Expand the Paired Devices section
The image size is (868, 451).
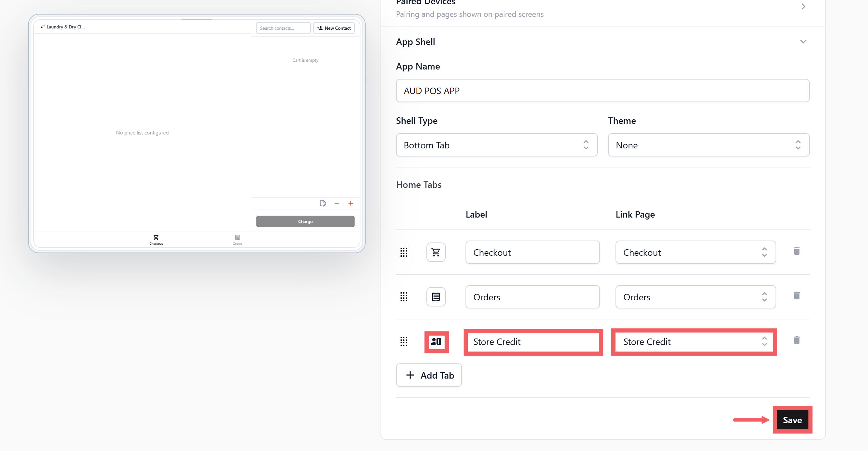pyautogui.click(x=803, y=6)
